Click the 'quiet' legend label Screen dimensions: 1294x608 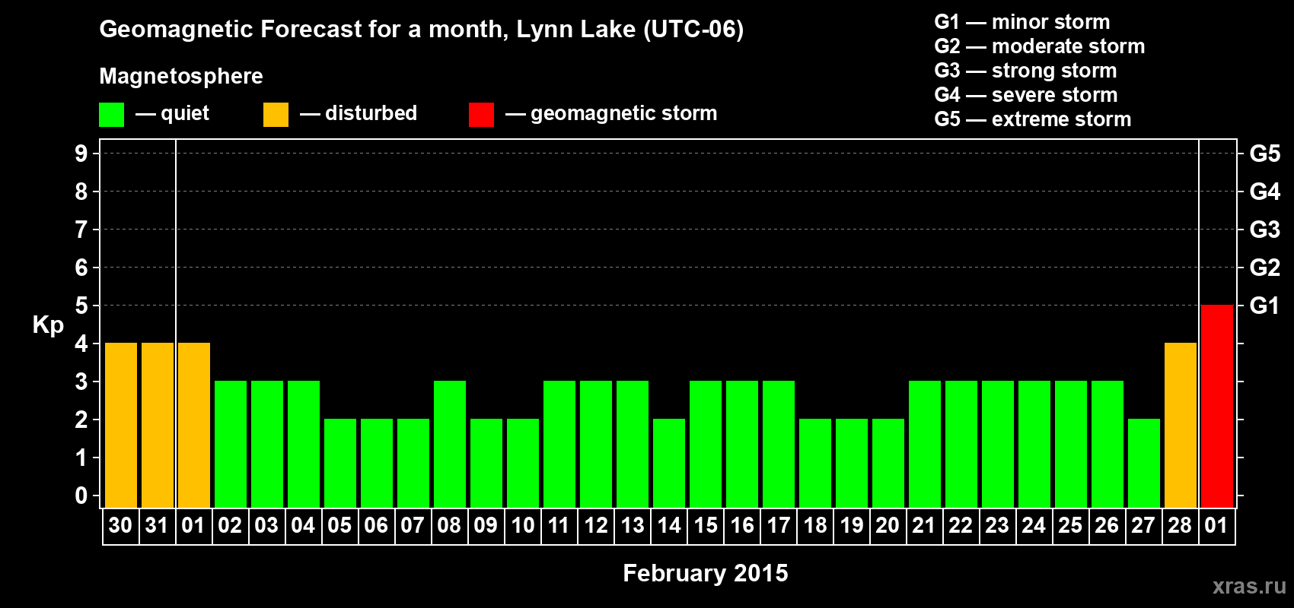pos(185,113)
